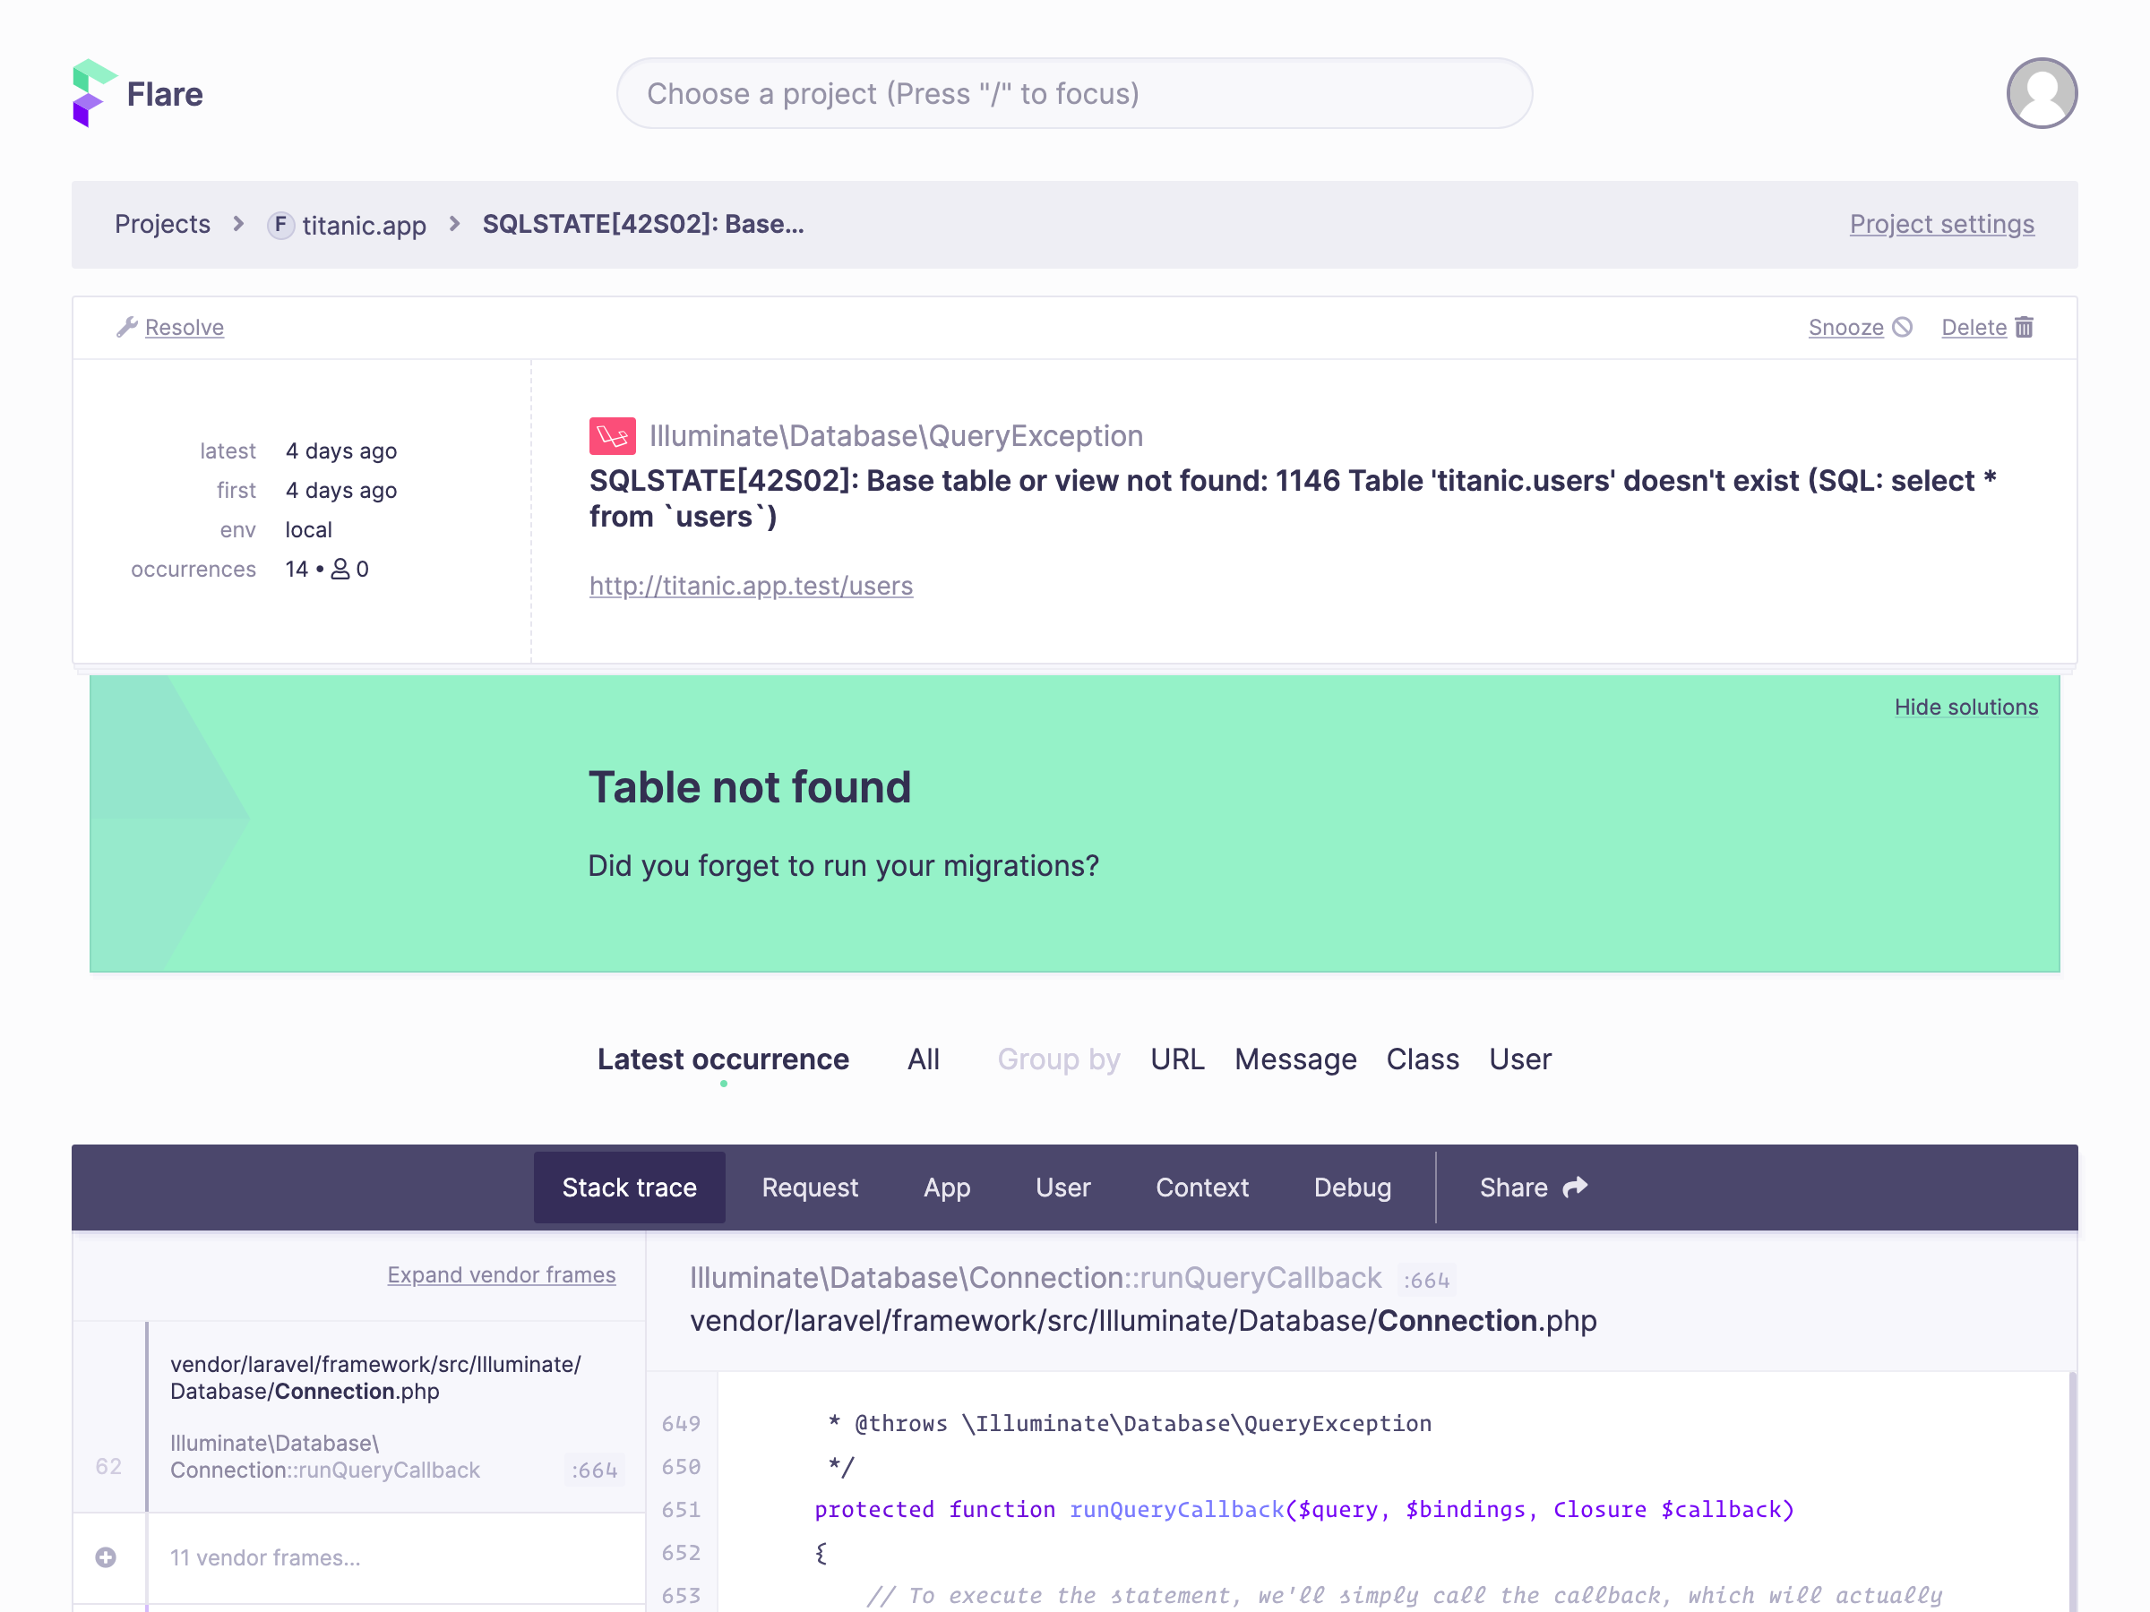This screenshot has width=2150, height=1612.
Task: Toggle Hide solutions button
Action: [1967, 706]
